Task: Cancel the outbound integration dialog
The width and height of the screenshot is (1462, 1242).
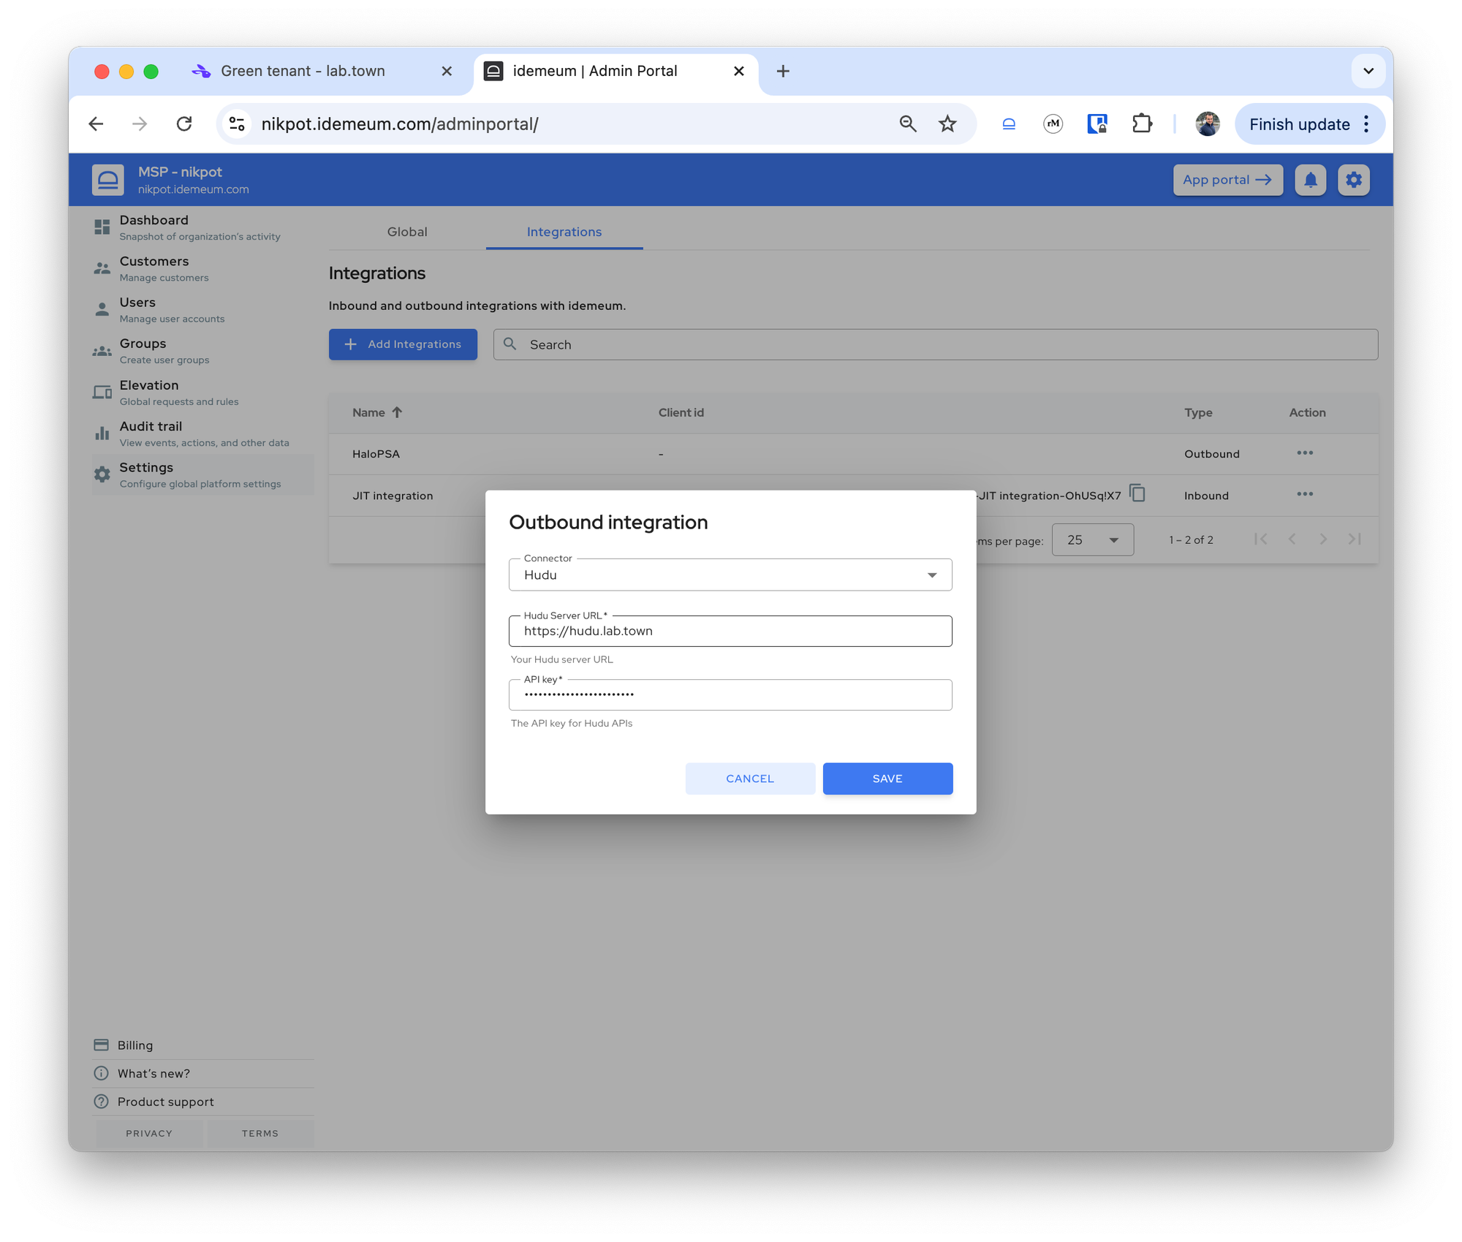Action: pos(750,779)
